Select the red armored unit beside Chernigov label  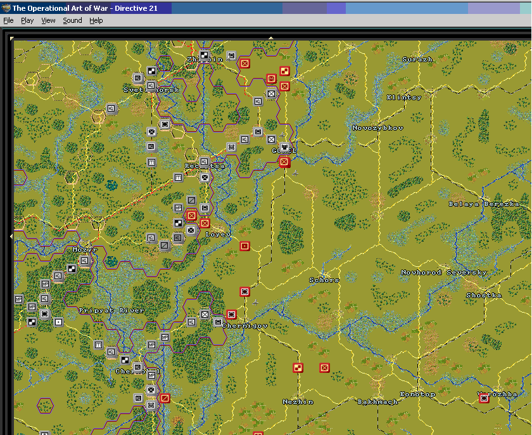(231, 315)
